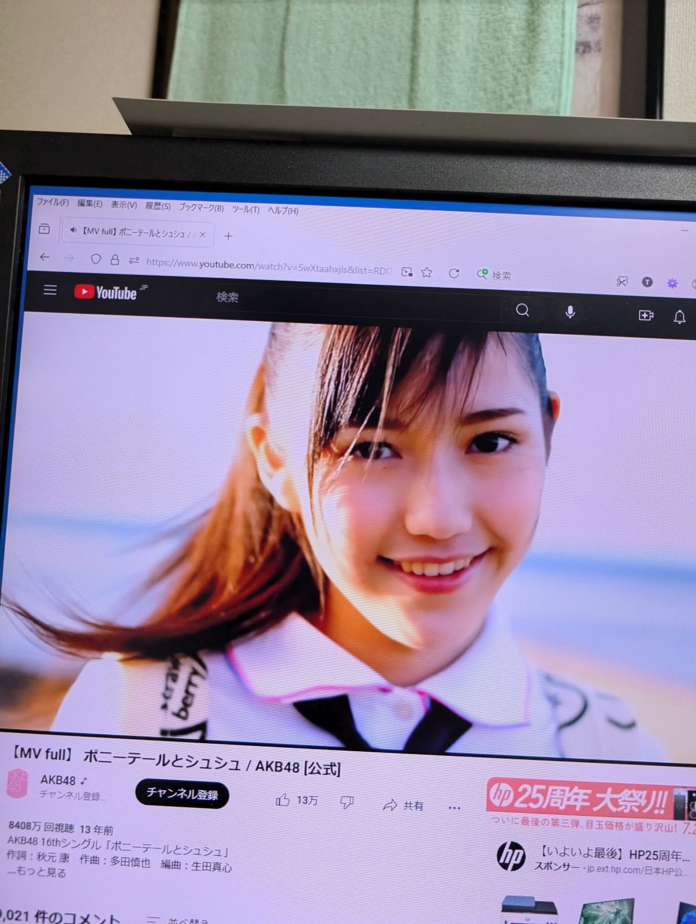Go back with the back arrow
The height and width of the screenshot is (924, 696).
(45, 257)
